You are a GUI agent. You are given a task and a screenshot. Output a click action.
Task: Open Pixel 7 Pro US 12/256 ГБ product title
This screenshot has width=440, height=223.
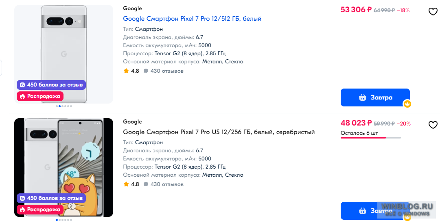coord(219,132)
